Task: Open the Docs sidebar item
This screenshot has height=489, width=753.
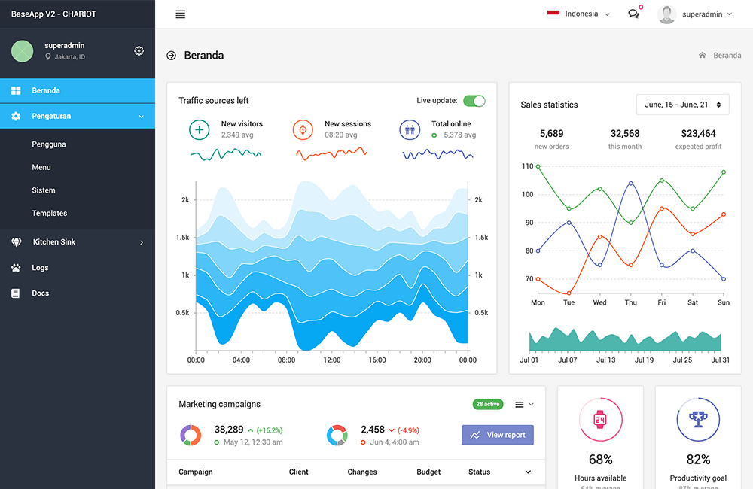Action: (78, 293)
